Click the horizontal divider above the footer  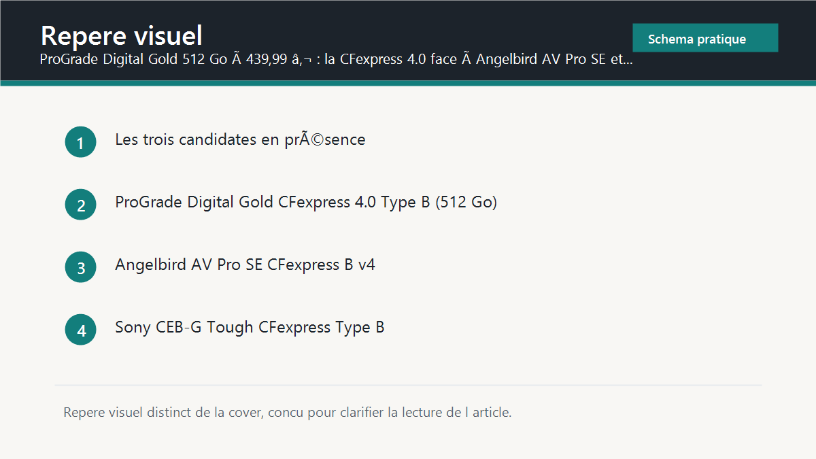pyautogui.click(x=408, y=385)
